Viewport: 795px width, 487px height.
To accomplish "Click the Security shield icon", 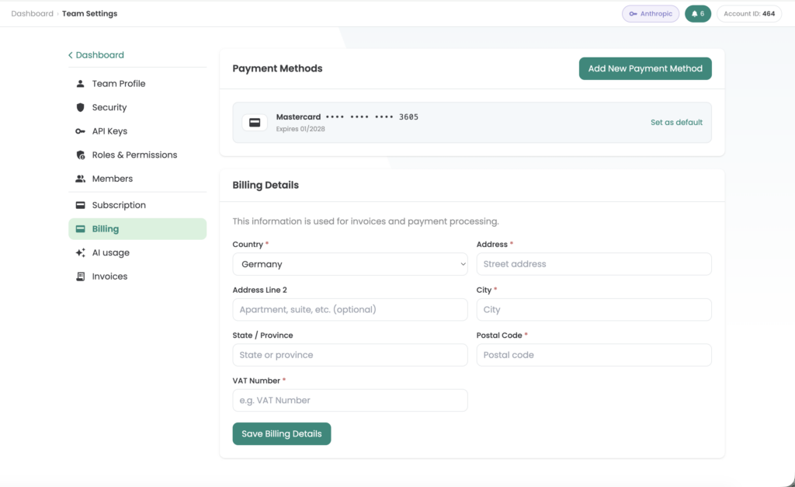I will (80, 107).
